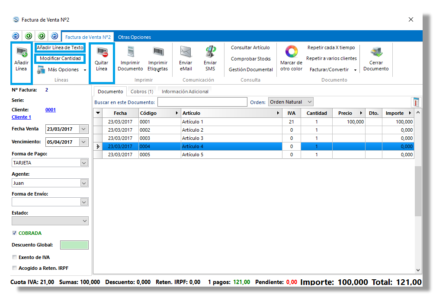This screenshot has height=297, width=433.
Task: Switch to Otras Opciones ribbon tab
Action: point(135,37)
